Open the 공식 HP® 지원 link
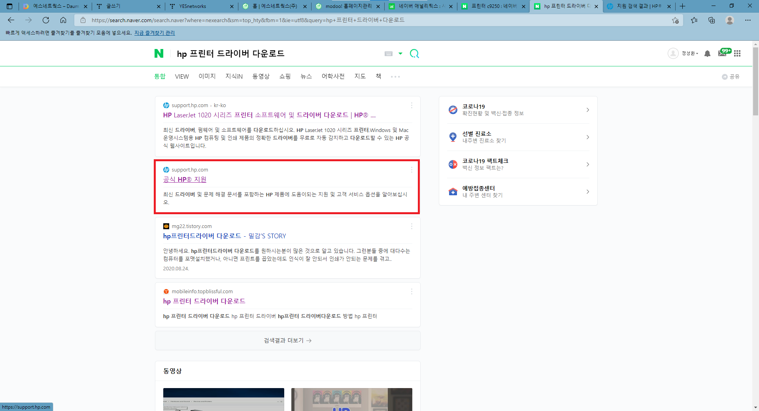 (185, 179)
